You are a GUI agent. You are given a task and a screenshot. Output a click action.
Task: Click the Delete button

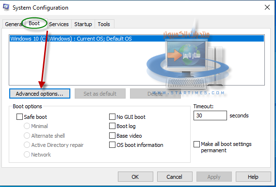(x=155, y=94)
